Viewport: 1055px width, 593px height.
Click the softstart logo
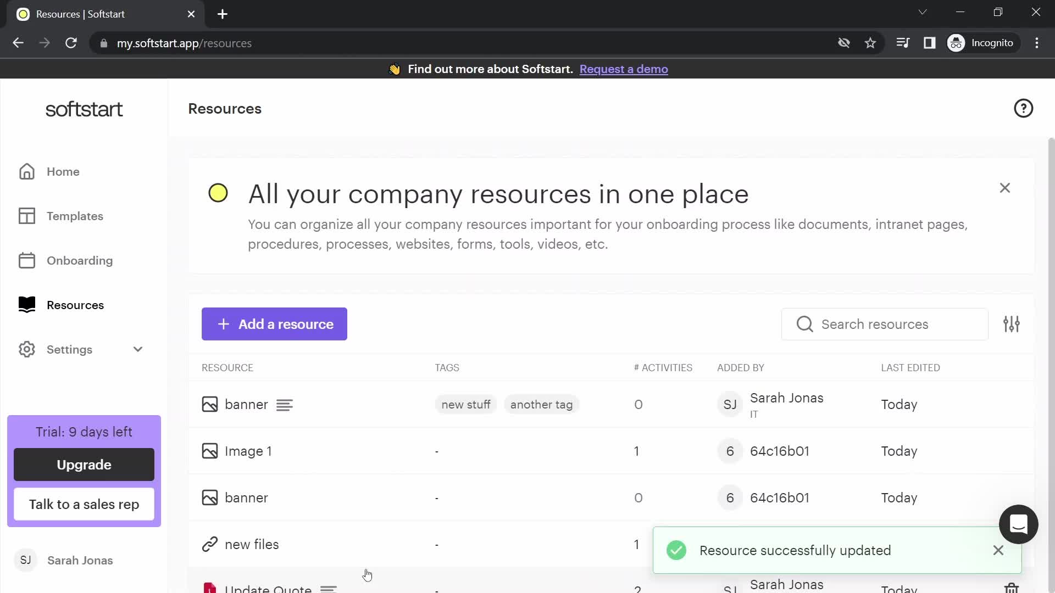(x=84, y=109)
